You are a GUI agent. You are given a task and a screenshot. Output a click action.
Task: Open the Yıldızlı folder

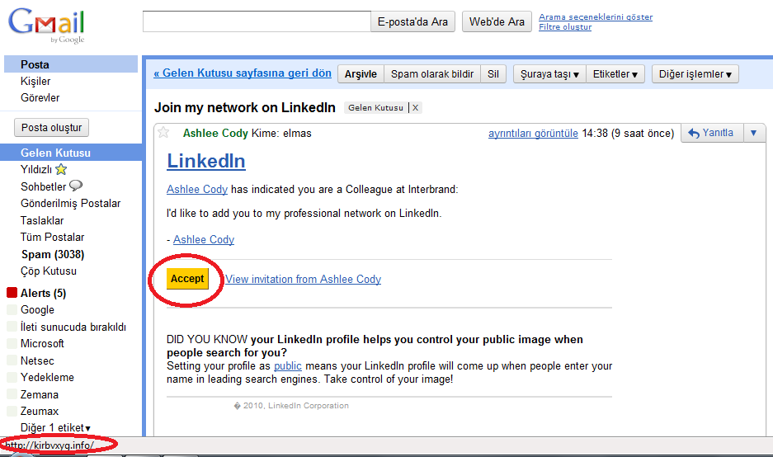point(36,170)
